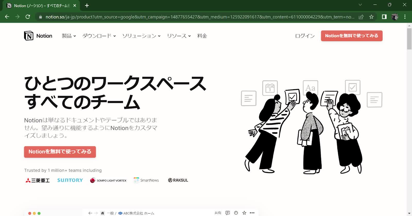Go back to the previous page
This screenshot has width=412, height=216.
pos(7,17)
